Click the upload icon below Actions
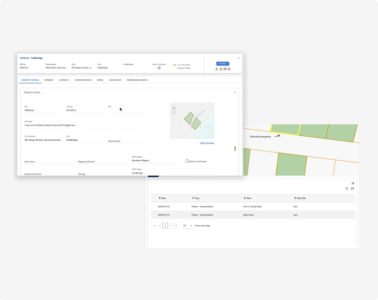 [x=216, y=69]
